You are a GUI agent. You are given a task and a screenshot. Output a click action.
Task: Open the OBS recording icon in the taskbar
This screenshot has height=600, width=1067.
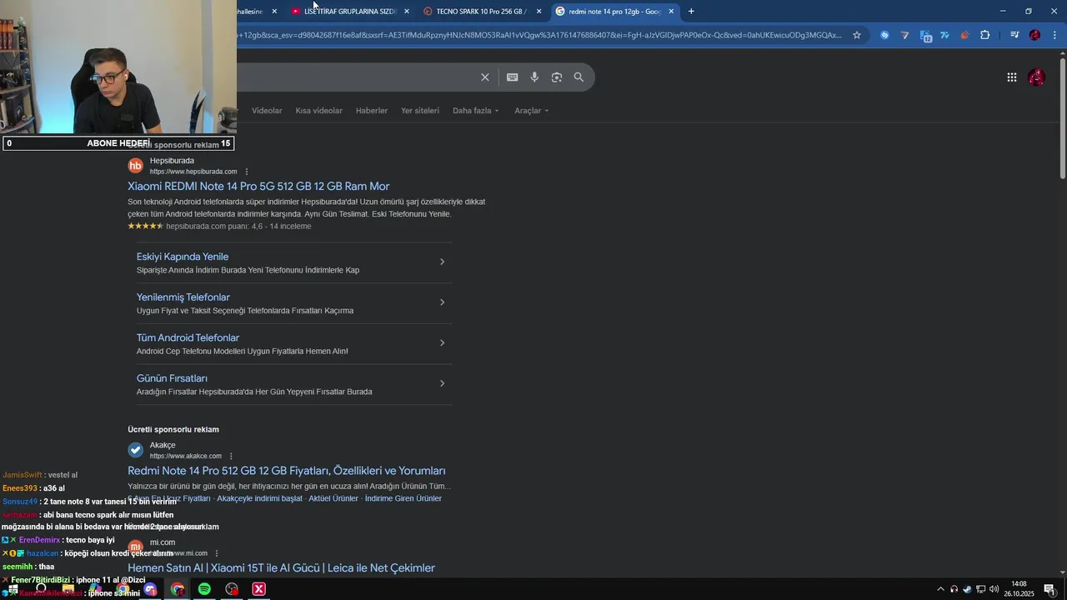click(x=232, y=589)
